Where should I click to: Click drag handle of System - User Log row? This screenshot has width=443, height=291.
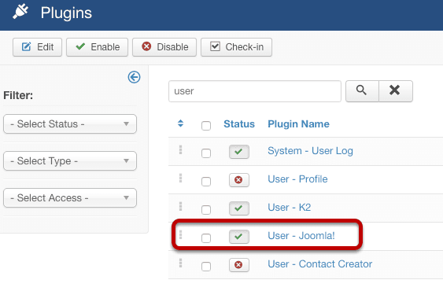pos(180,149)
